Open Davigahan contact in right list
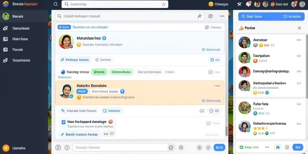308x154 pixels. tap(270, 58)
